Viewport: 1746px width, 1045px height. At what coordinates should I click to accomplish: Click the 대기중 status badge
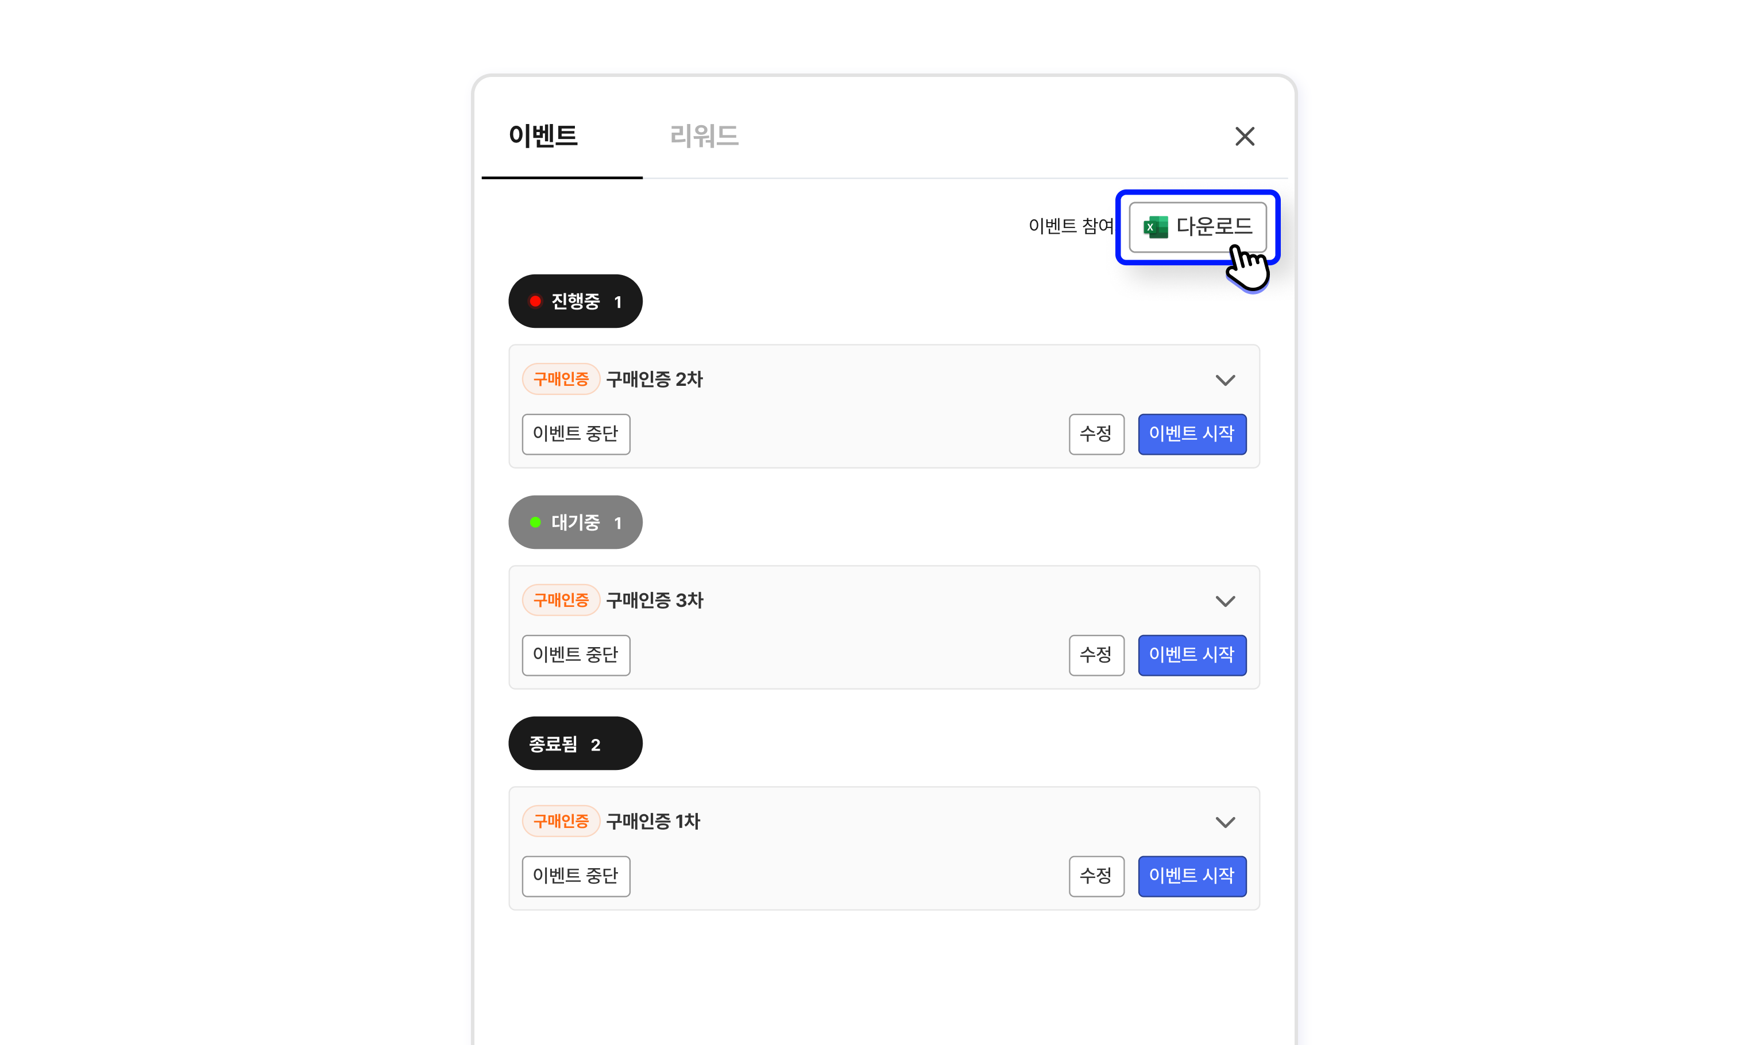(x=575, y=522)
